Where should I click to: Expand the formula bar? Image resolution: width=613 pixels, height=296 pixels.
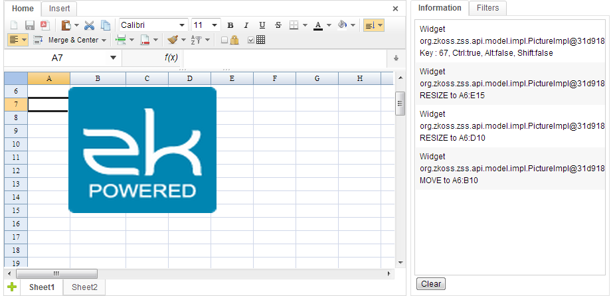tap(396, 58)
